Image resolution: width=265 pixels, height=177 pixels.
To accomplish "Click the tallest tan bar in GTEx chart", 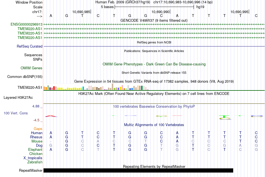I will [113, 87].
